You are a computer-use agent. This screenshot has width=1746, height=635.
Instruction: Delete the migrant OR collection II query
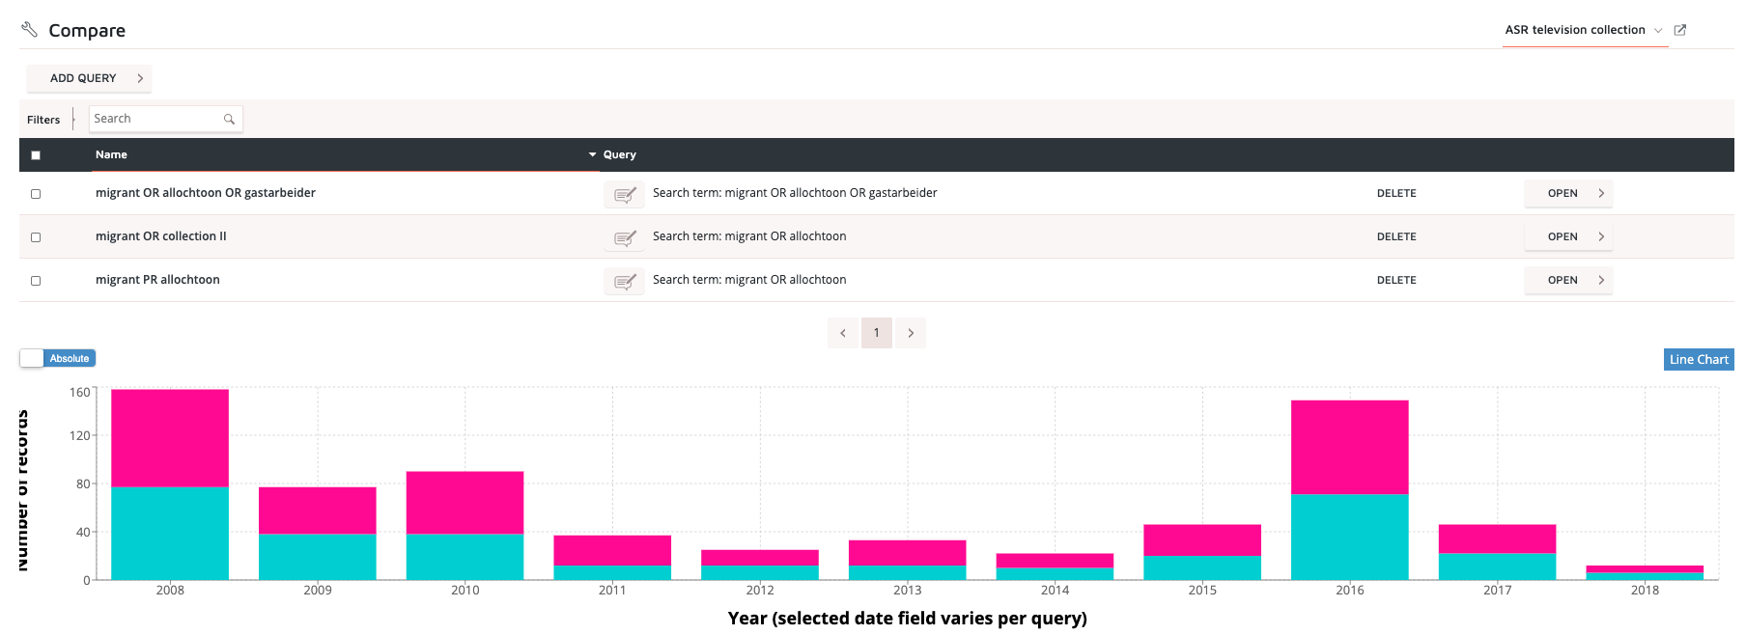pos(1396,236)
